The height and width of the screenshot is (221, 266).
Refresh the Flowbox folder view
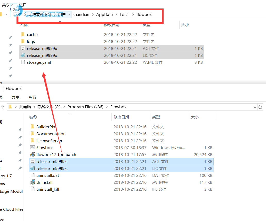point(260,107)
